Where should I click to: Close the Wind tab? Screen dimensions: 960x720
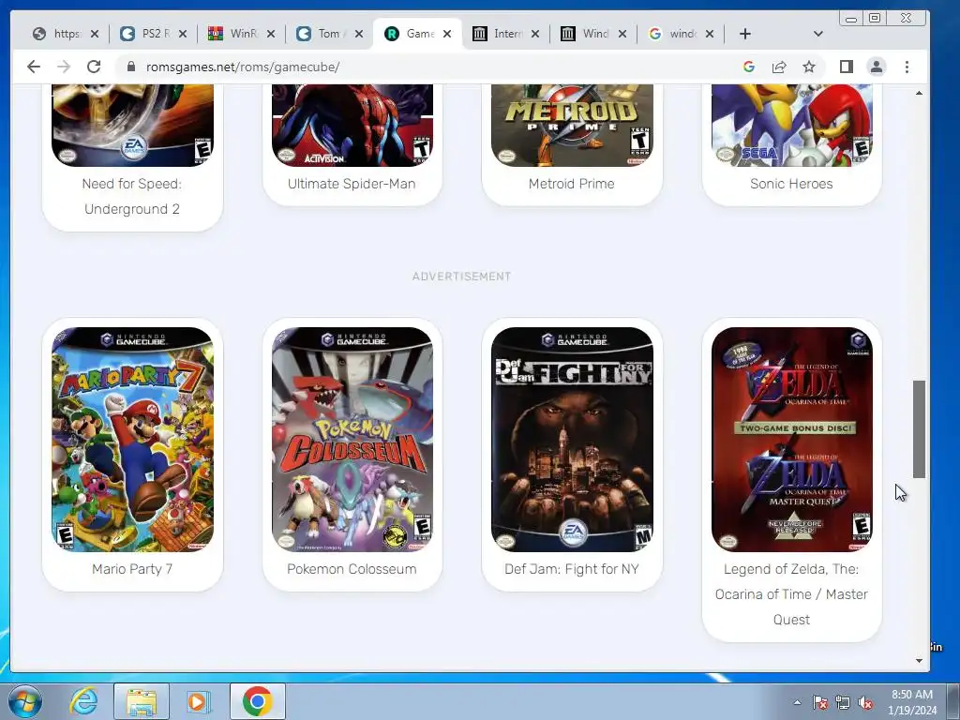click(622, 34)
